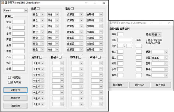The height and width of the screenshot is (112, 174).
Task: Enable the 建筑 checkbox
Action: click(38, 8)
